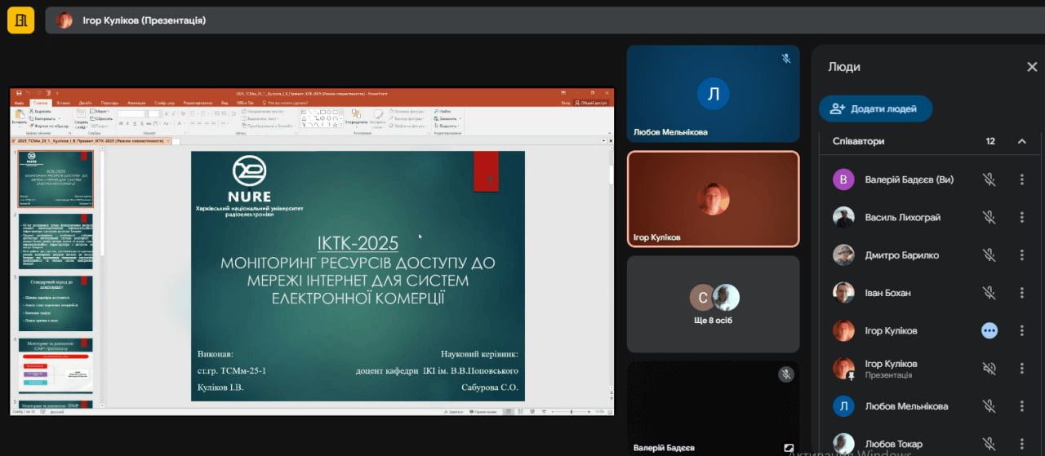Click the yellow Meet app icon
The image size is (1045, 456).
[x=20, y=20]
